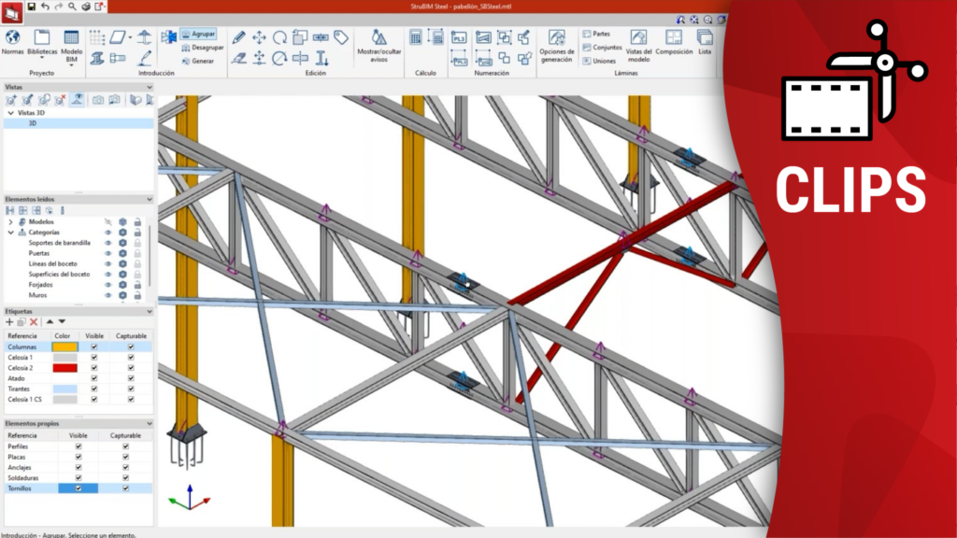Select the rotate tool in Edición

pyautogui.click(x=279, y=37)
